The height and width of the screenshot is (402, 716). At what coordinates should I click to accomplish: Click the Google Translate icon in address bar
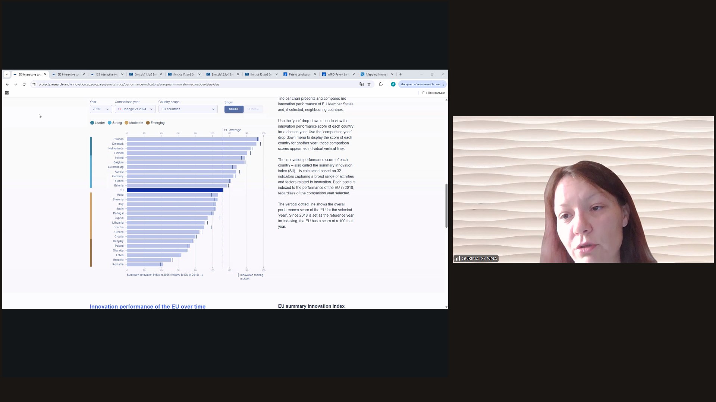coord(361,84)
